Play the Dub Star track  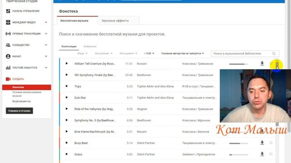tap(67, 97)
